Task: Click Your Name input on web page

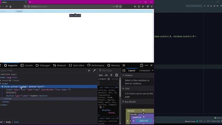Action: coord(8,11)
